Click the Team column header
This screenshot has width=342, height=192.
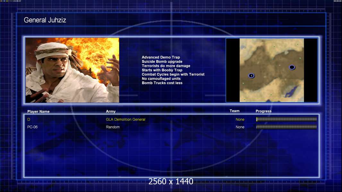pos(235,111)
